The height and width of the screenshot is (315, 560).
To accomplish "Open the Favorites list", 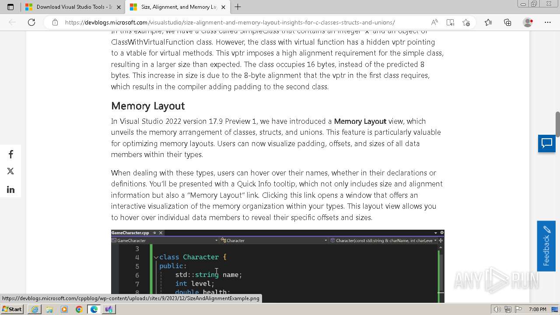I will coord(488,22).
